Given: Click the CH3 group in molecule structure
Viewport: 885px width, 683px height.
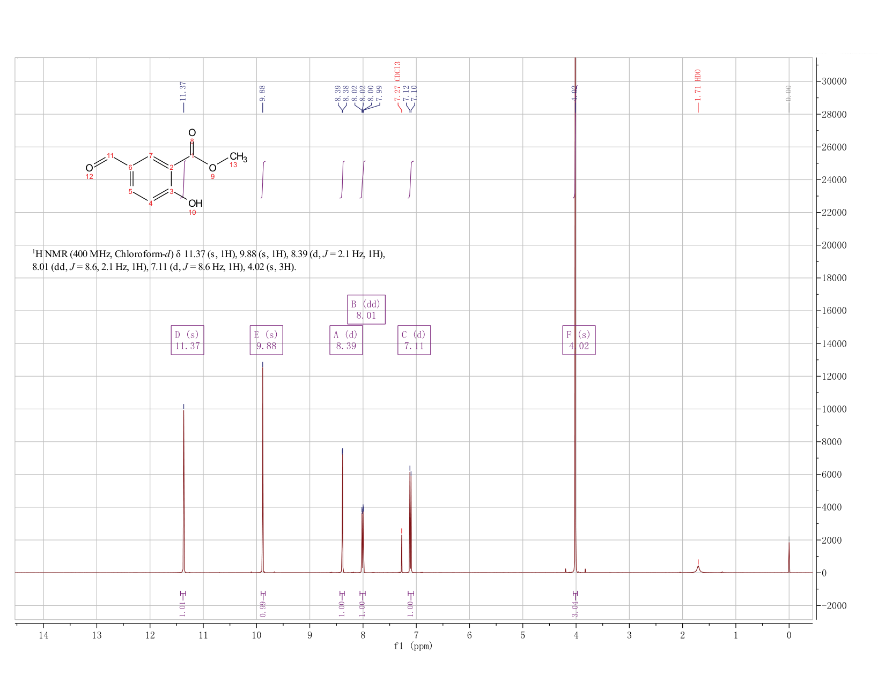Looking at the screenshot, I should (x=239, y=157).
